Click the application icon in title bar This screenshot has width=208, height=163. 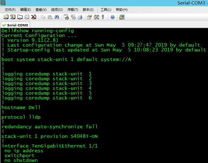(3, 3)
